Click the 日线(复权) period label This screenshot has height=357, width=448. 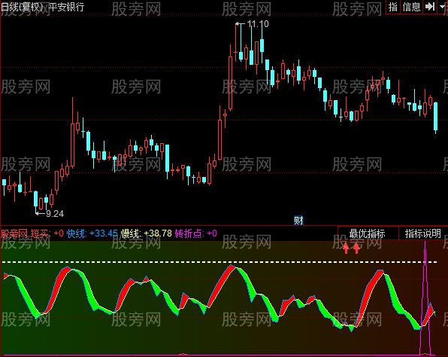23,7
